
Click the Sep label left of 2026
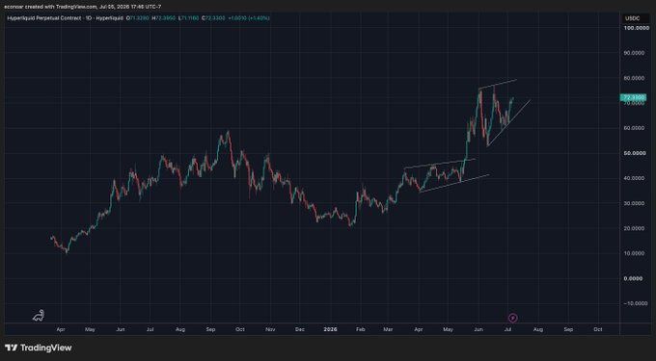point(210,329)
